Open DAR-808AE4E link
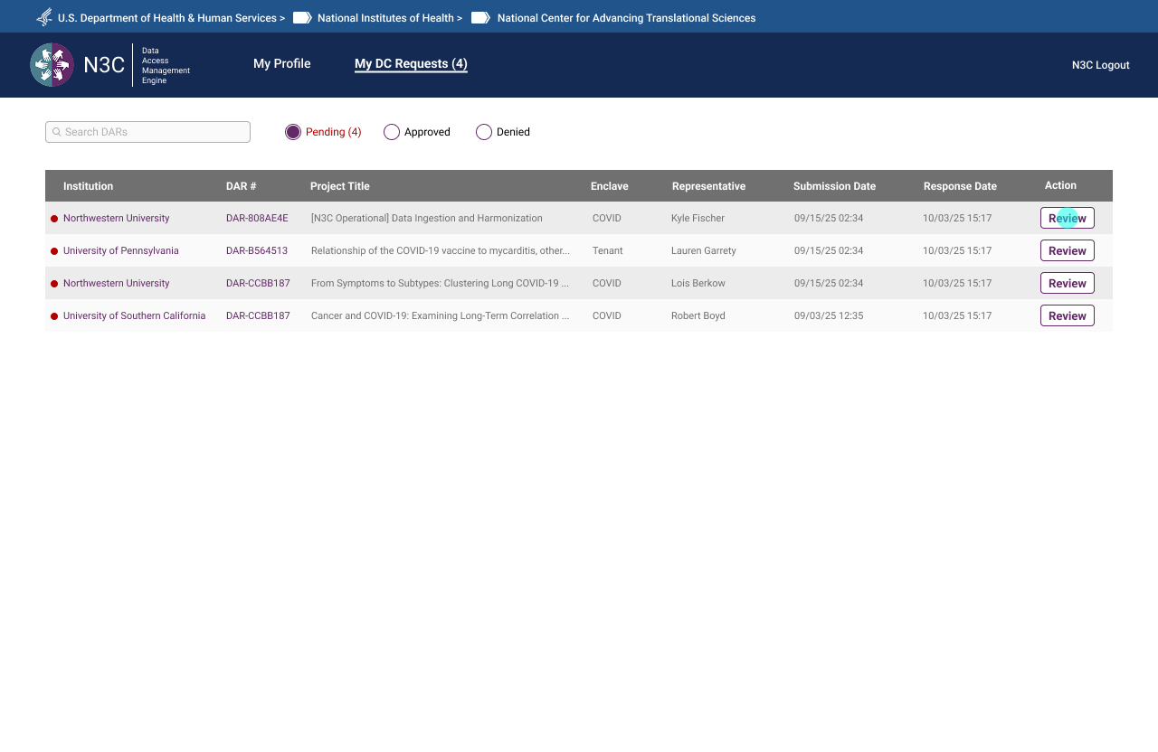 257,219
